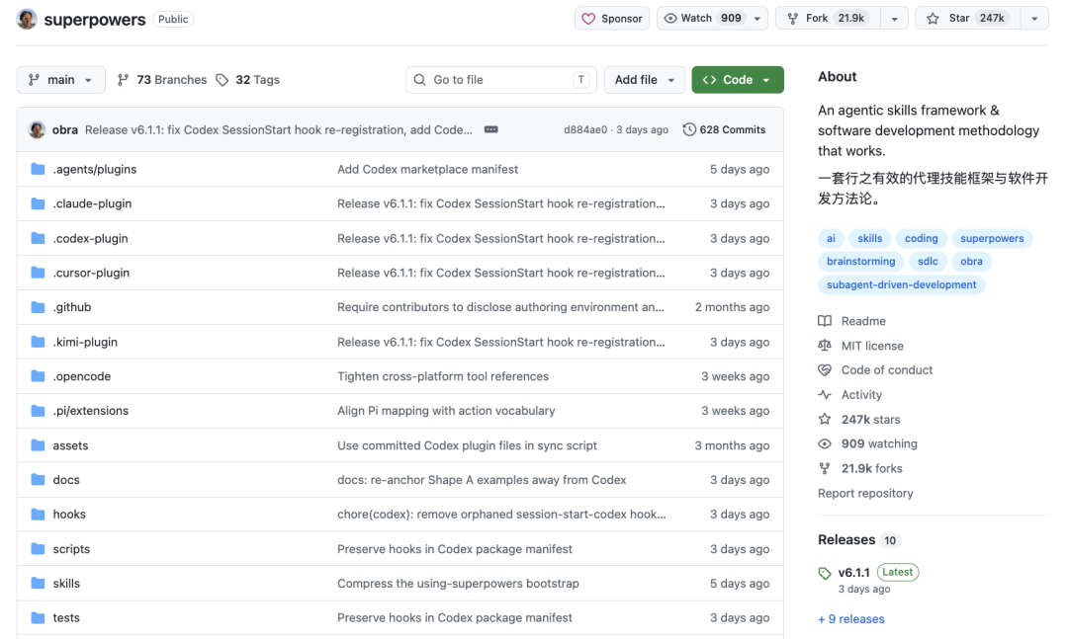Image resolution: width=1068 pixels, height=639 pixels.
Task: Open the main branch selector dropdown
Action: (60, 80)
